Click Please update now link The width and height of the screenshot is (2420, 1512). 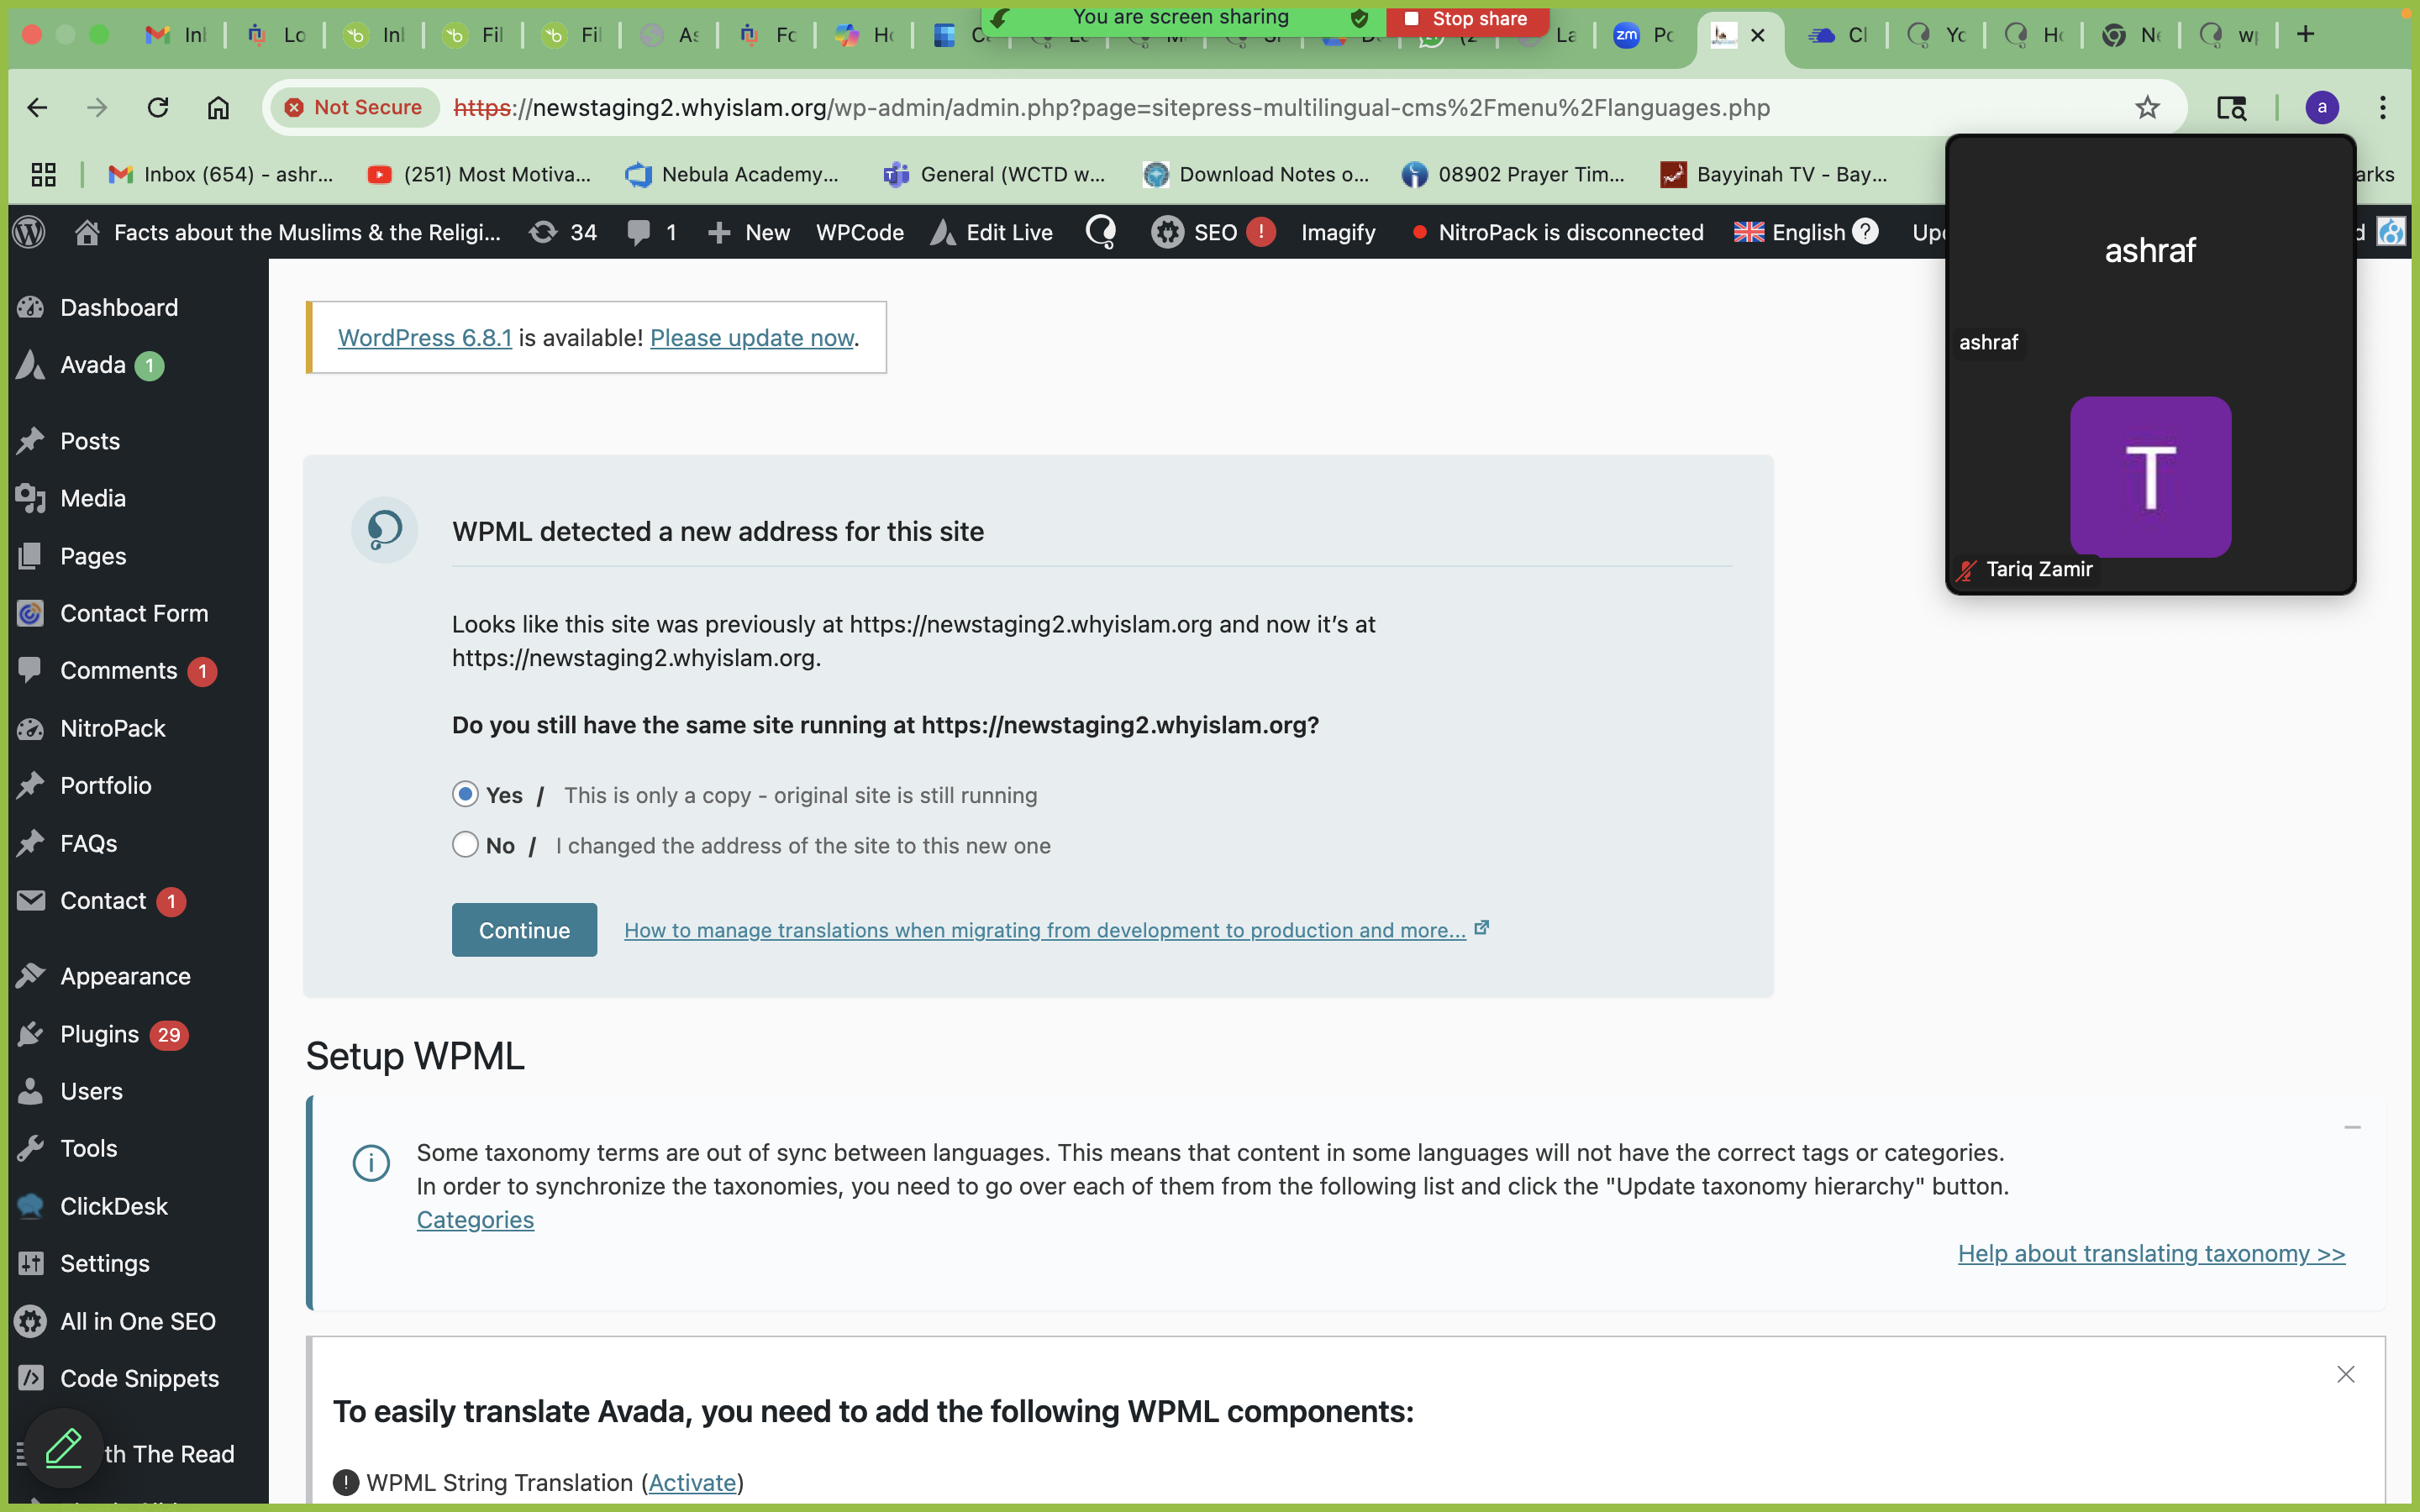click(x=752, y=338)
